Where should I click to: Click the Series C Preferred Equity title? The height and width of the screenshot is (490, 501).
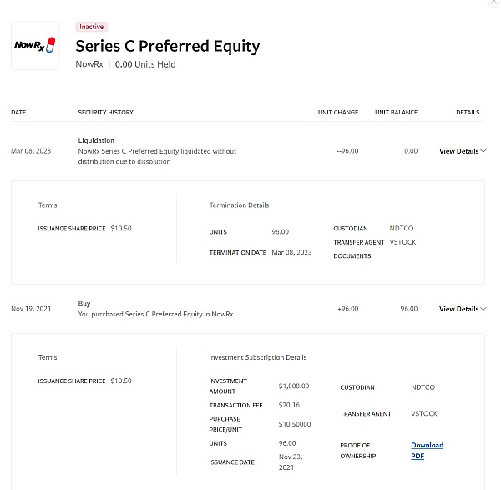click(167, 46)
